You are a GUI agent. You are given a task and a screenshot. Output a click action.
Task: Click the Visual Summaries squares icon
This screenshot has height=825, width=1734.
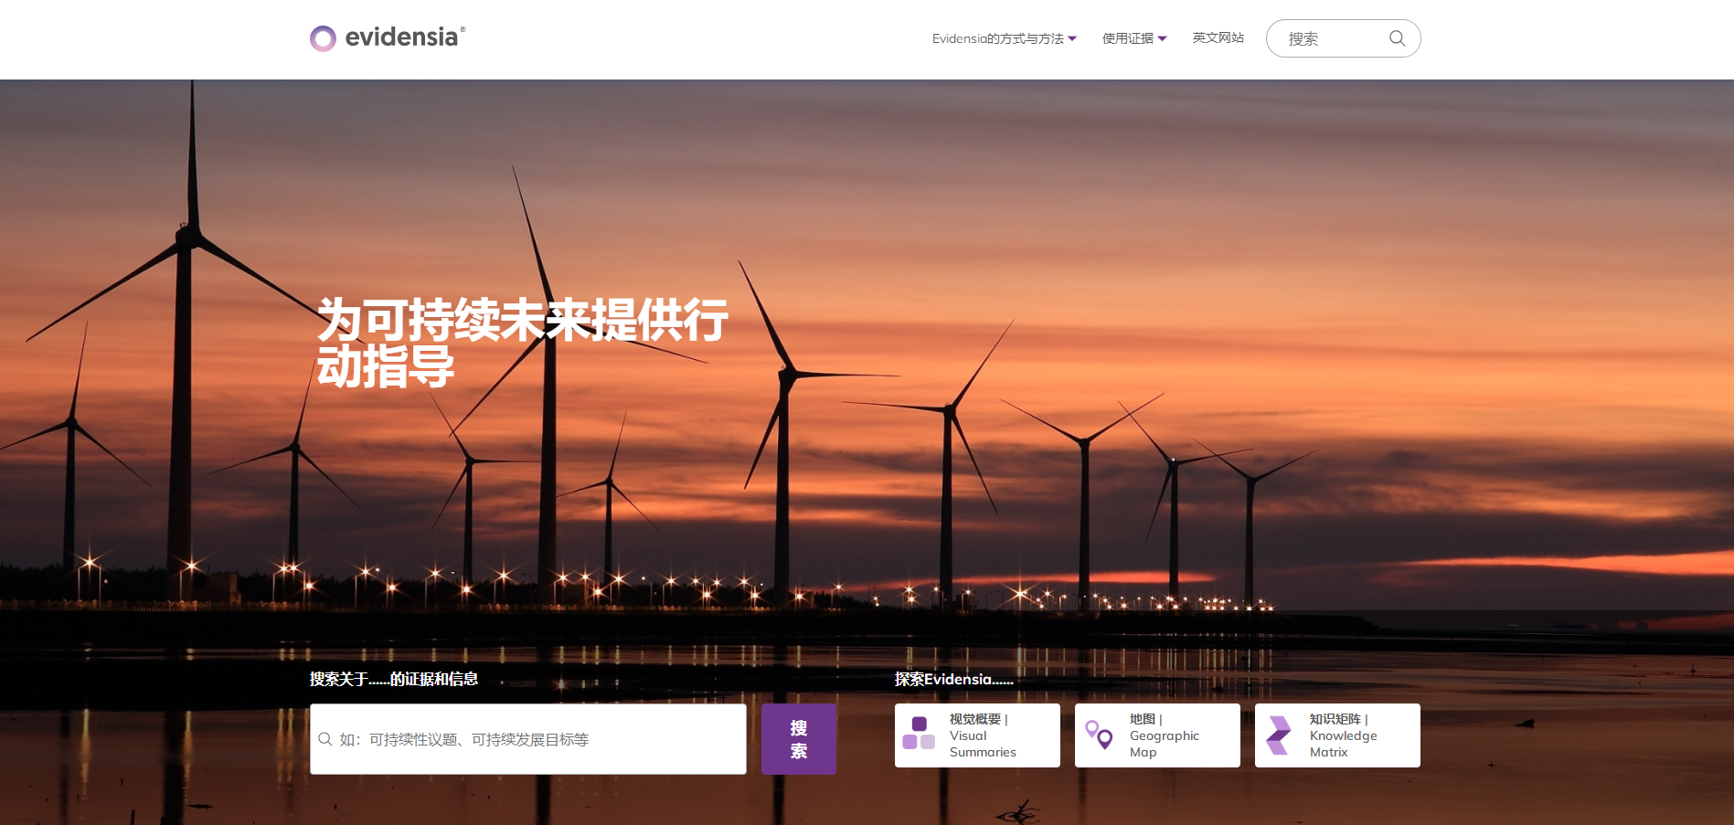tap(919, 734)
